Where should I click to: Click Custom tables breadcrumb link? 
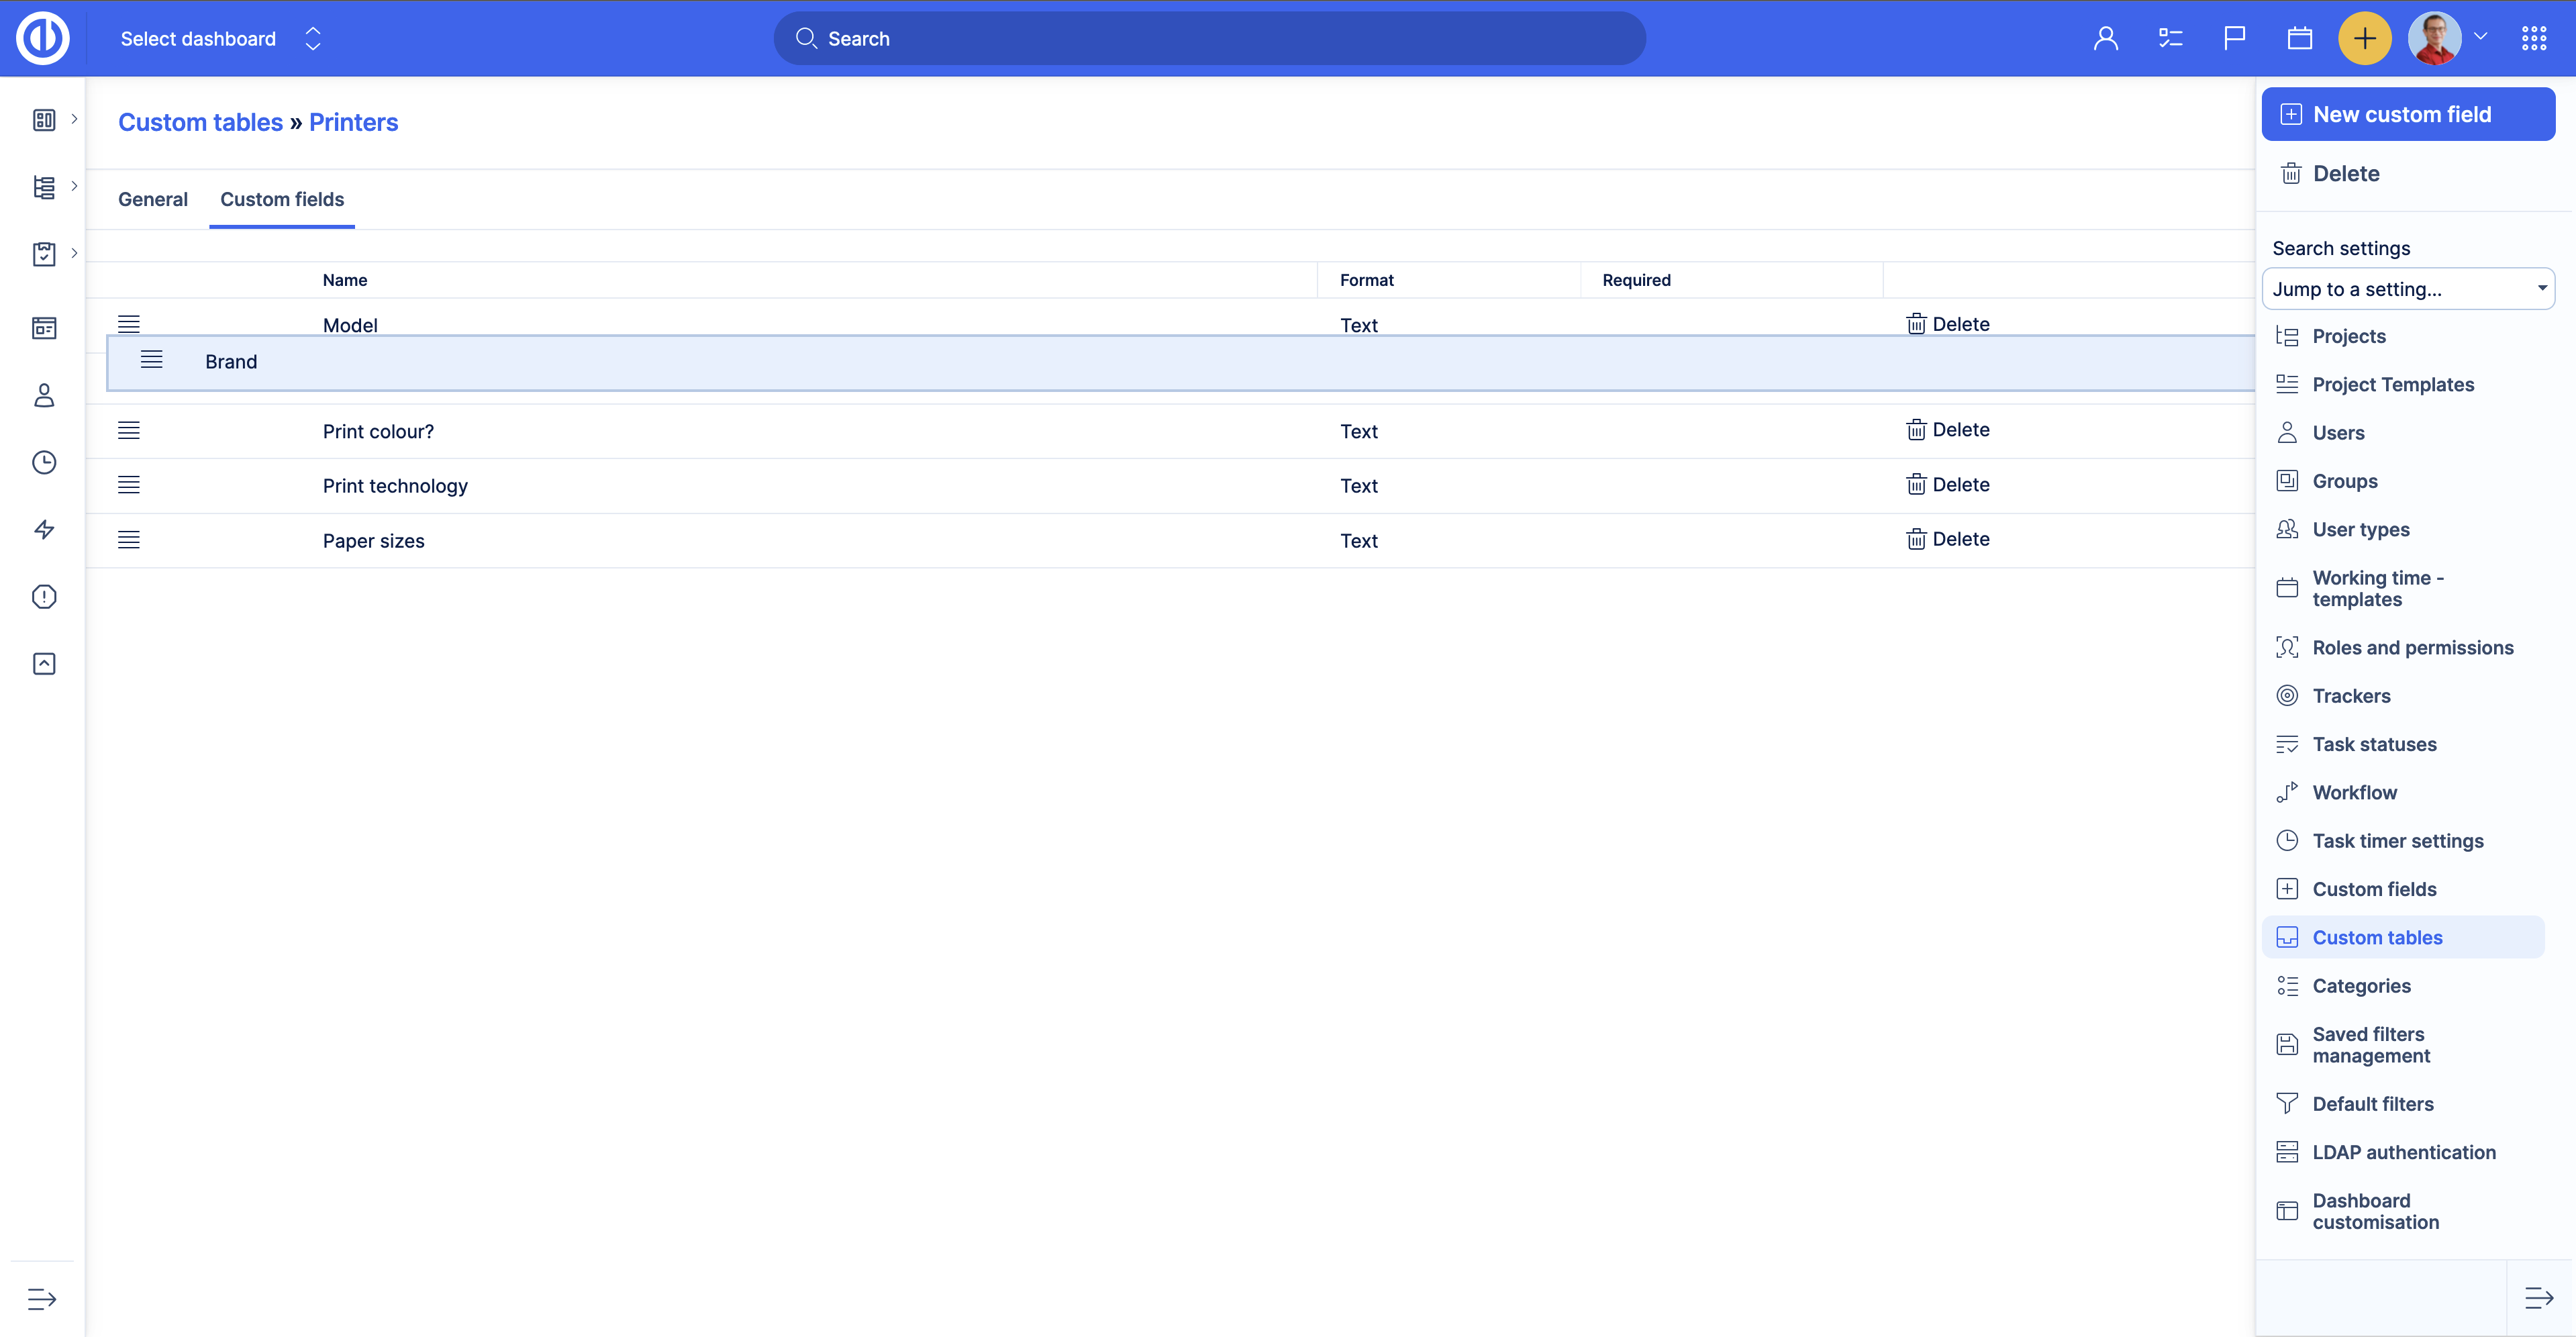pos(200,122)
